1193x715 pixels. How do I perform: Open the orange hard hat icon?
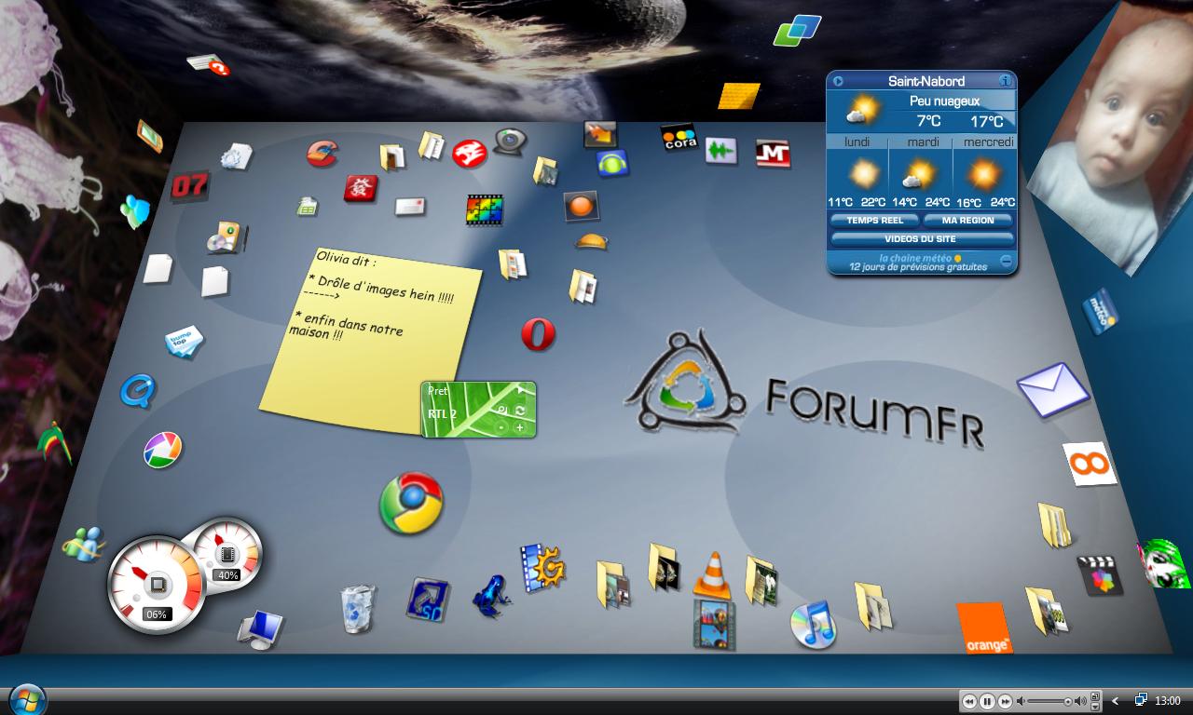point(592,242)
